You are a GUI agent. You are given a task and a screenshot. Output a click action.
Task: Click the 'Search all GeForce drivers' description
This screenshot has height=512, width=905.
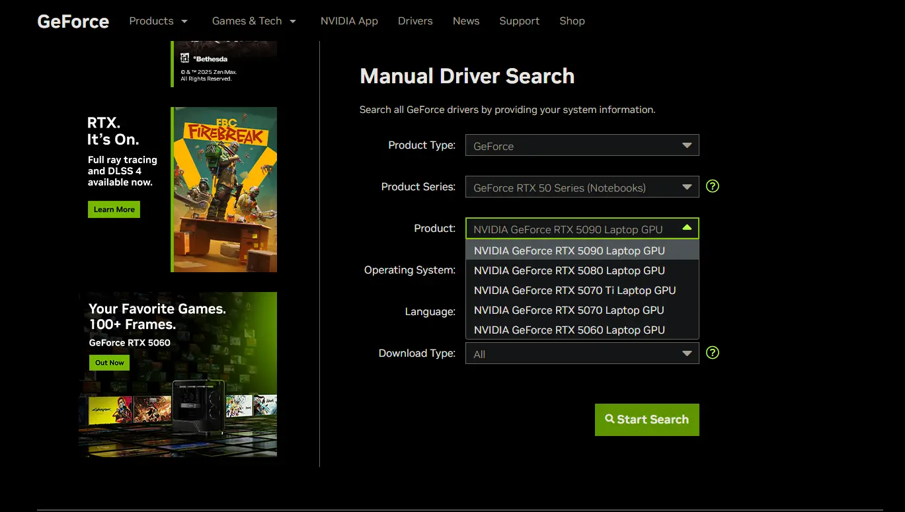pyautogui.click(x=508, y=110)
